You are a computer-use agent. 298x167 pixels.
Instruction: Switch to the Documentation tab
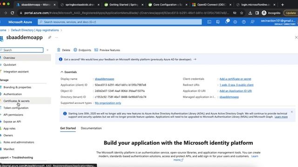tap(91, 128)
